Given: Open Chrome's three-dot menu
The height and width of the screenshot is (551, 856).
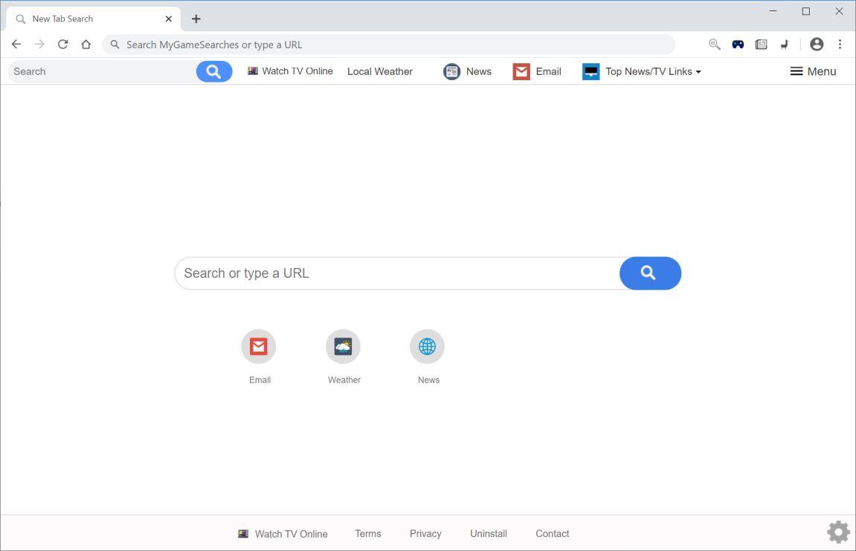Looking at the screenshot, I should coord(840,44).
